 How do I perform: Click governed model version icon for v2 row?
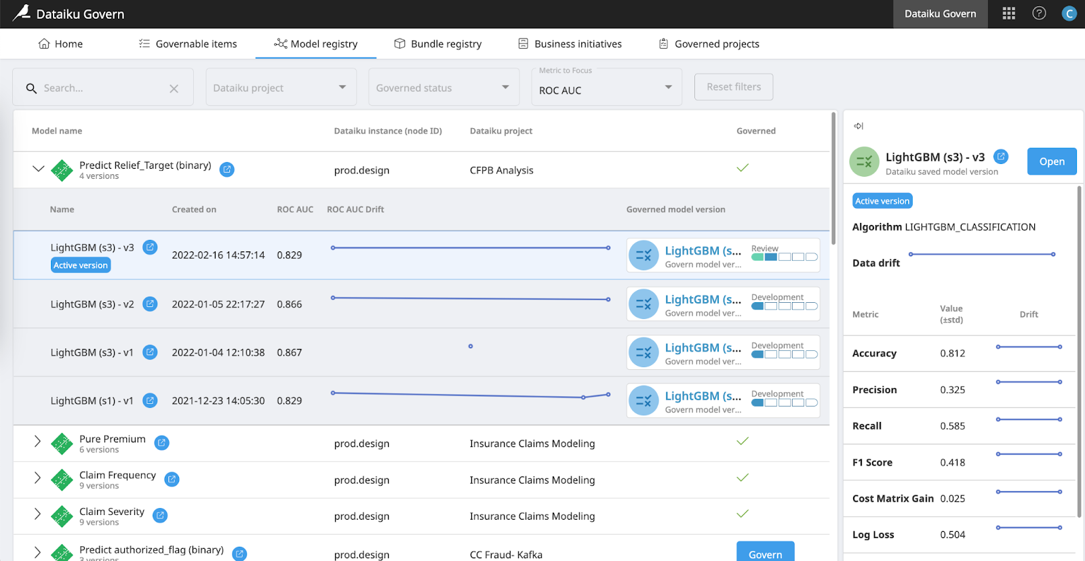tap(644, 304)
